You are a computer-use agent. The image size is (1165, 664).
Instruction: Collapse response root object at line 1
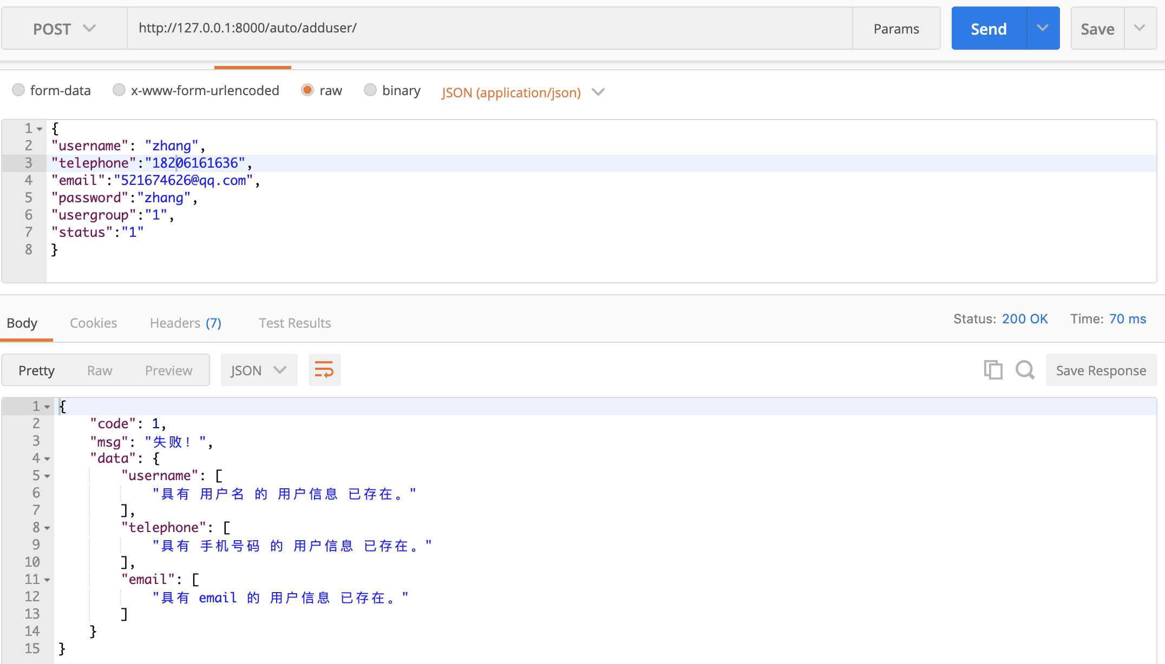(47, 407)
